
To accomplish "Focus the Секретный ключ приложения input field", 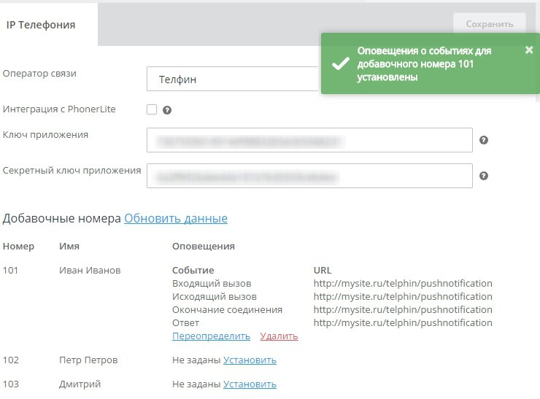I will pyautogui.click(x=309, y=176).
